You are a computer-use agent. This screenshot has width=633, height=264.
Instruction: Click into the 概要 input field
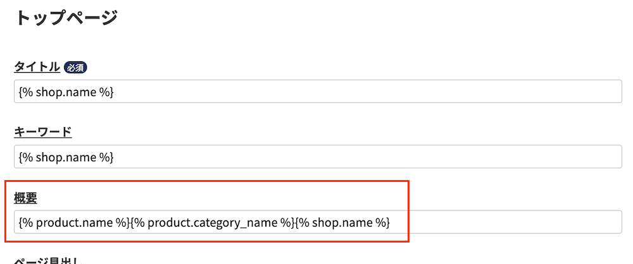point(318,222)
